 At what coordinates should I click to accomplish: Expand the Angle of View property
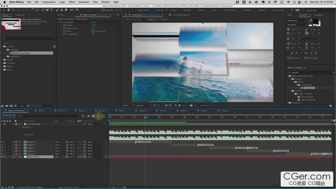(x=61, y=28)
